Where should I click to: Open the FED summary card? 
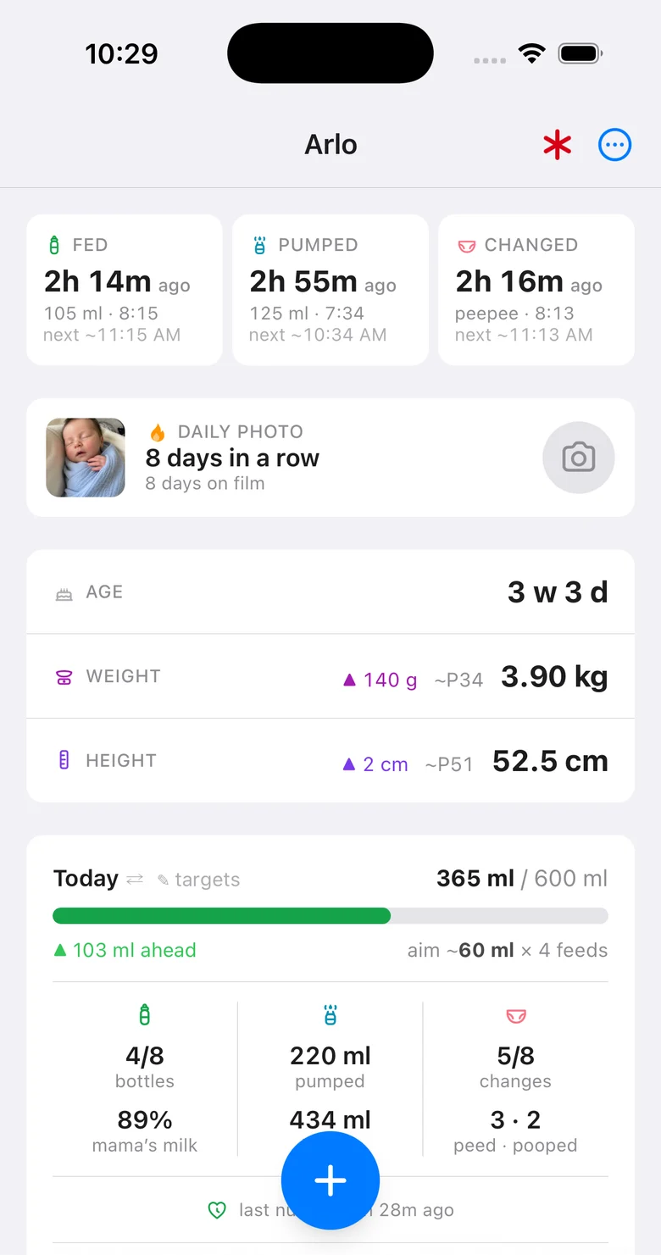(x=125, y=290)
